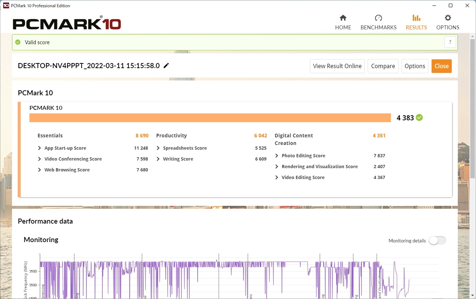This screenshot has height=299, width=476.
Task: Expand Video Conferencing Score details
Action: point(39,159)
